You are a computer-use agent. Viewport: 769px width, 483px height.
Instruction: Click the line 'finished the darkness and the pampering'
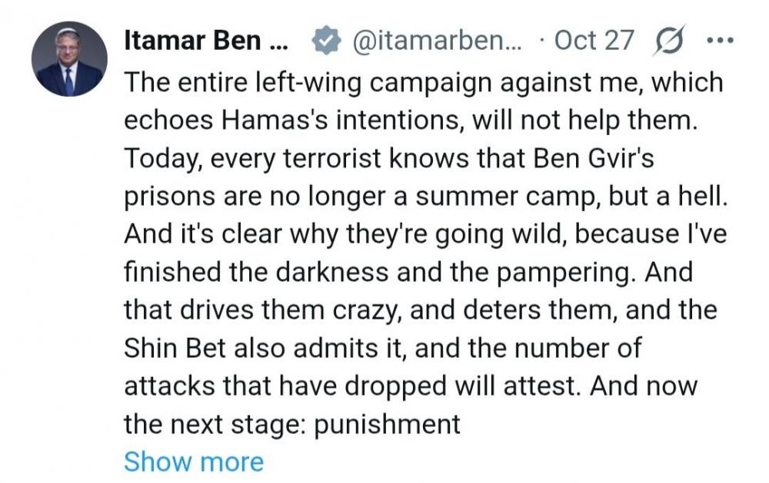click(x=408, y=273)
